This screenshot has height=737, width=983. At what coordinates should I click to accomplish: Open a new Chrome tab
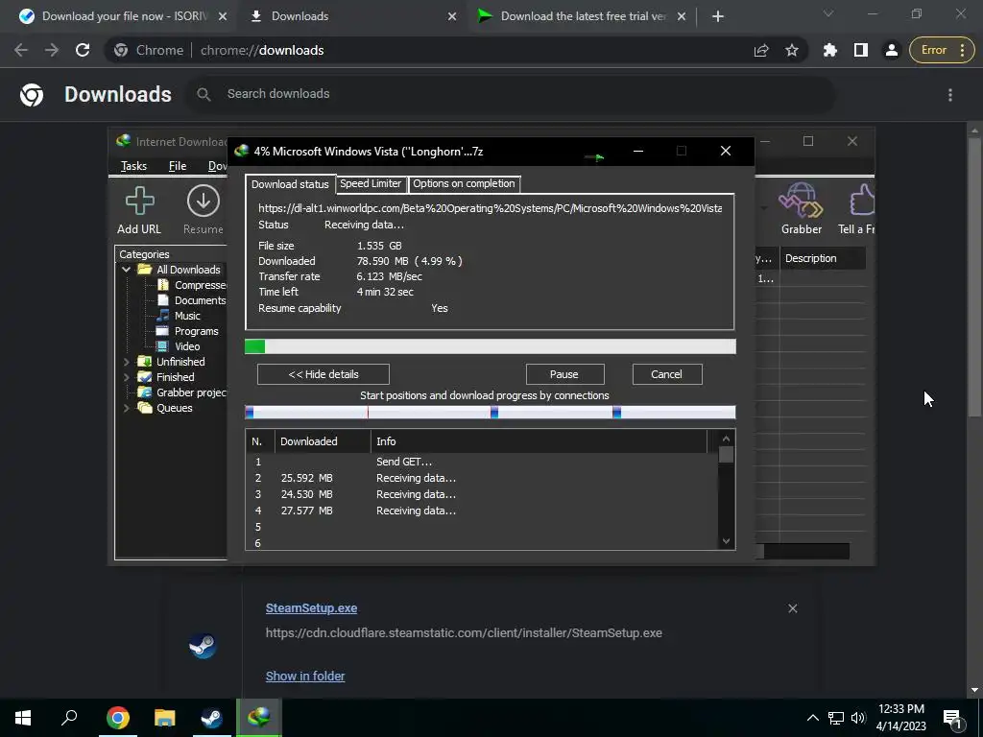pos(718,16)
